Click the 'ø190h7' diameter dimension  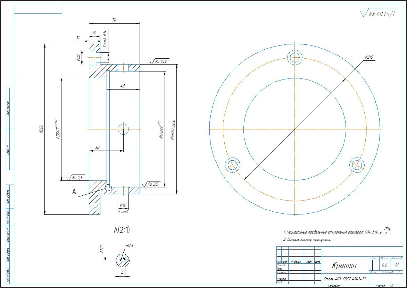(172, 130)
